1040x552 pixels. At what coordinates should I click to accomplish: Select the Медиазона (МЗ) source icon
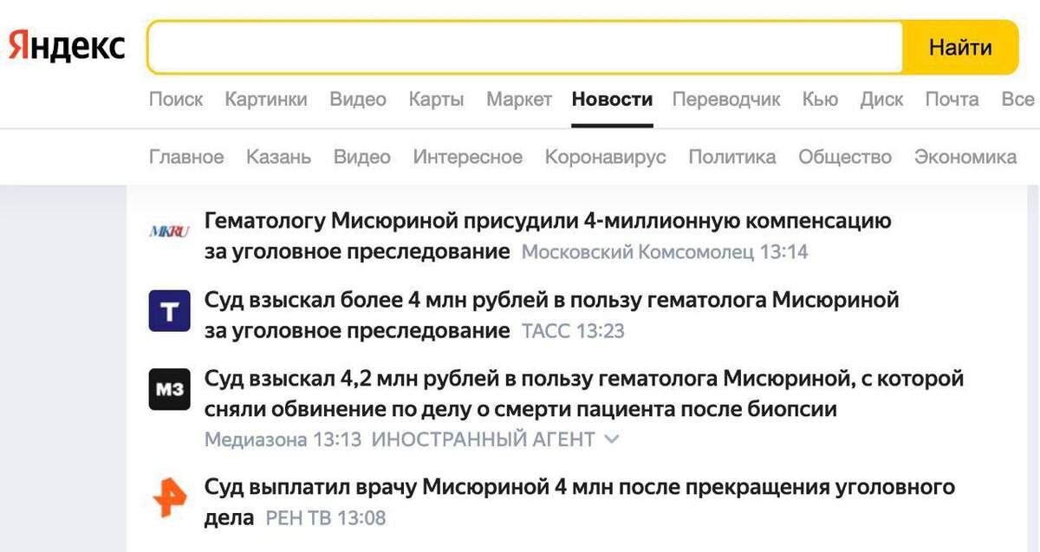[169, 389]
